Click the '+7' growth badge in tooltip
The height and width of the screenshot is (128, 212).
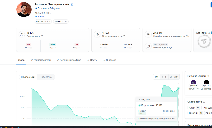point(142,113)
